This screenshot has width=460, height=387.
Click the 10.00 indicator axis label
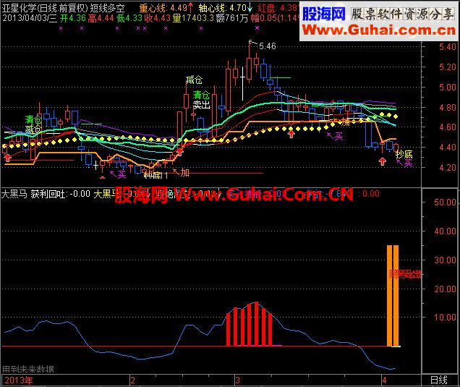[445, 318]
